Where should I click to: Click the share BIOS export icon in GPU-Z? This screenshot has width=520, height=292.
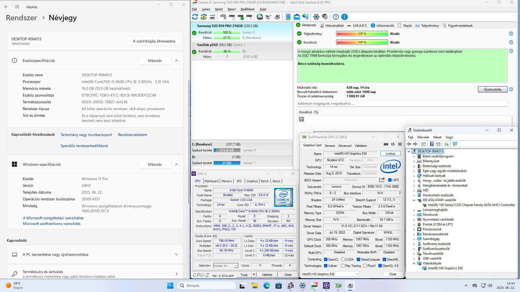point(382,180)
